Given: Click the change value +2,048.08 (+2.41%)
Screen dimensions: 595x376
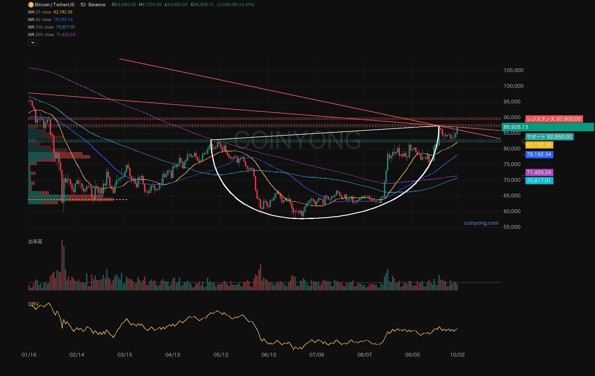Looking at the screenshot, I should 235,5.
